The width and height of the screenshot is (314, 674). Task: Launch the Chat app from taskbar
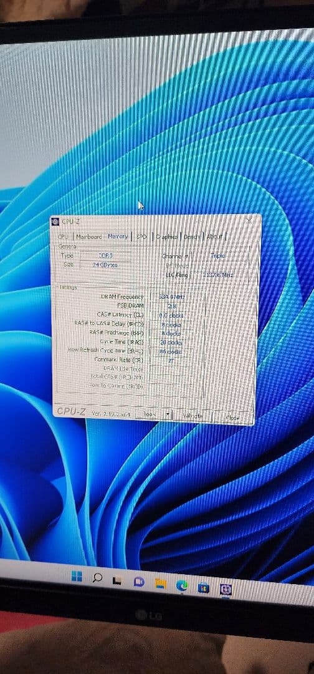click(138, 582)
